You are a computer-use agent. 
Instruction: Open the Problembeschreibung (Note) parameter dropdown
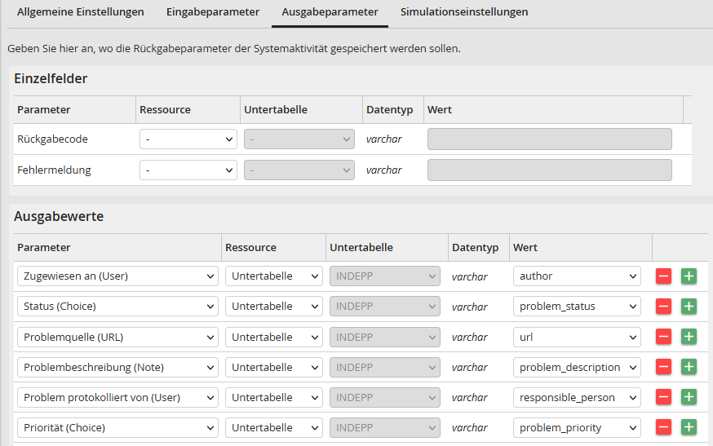(117, 367)
